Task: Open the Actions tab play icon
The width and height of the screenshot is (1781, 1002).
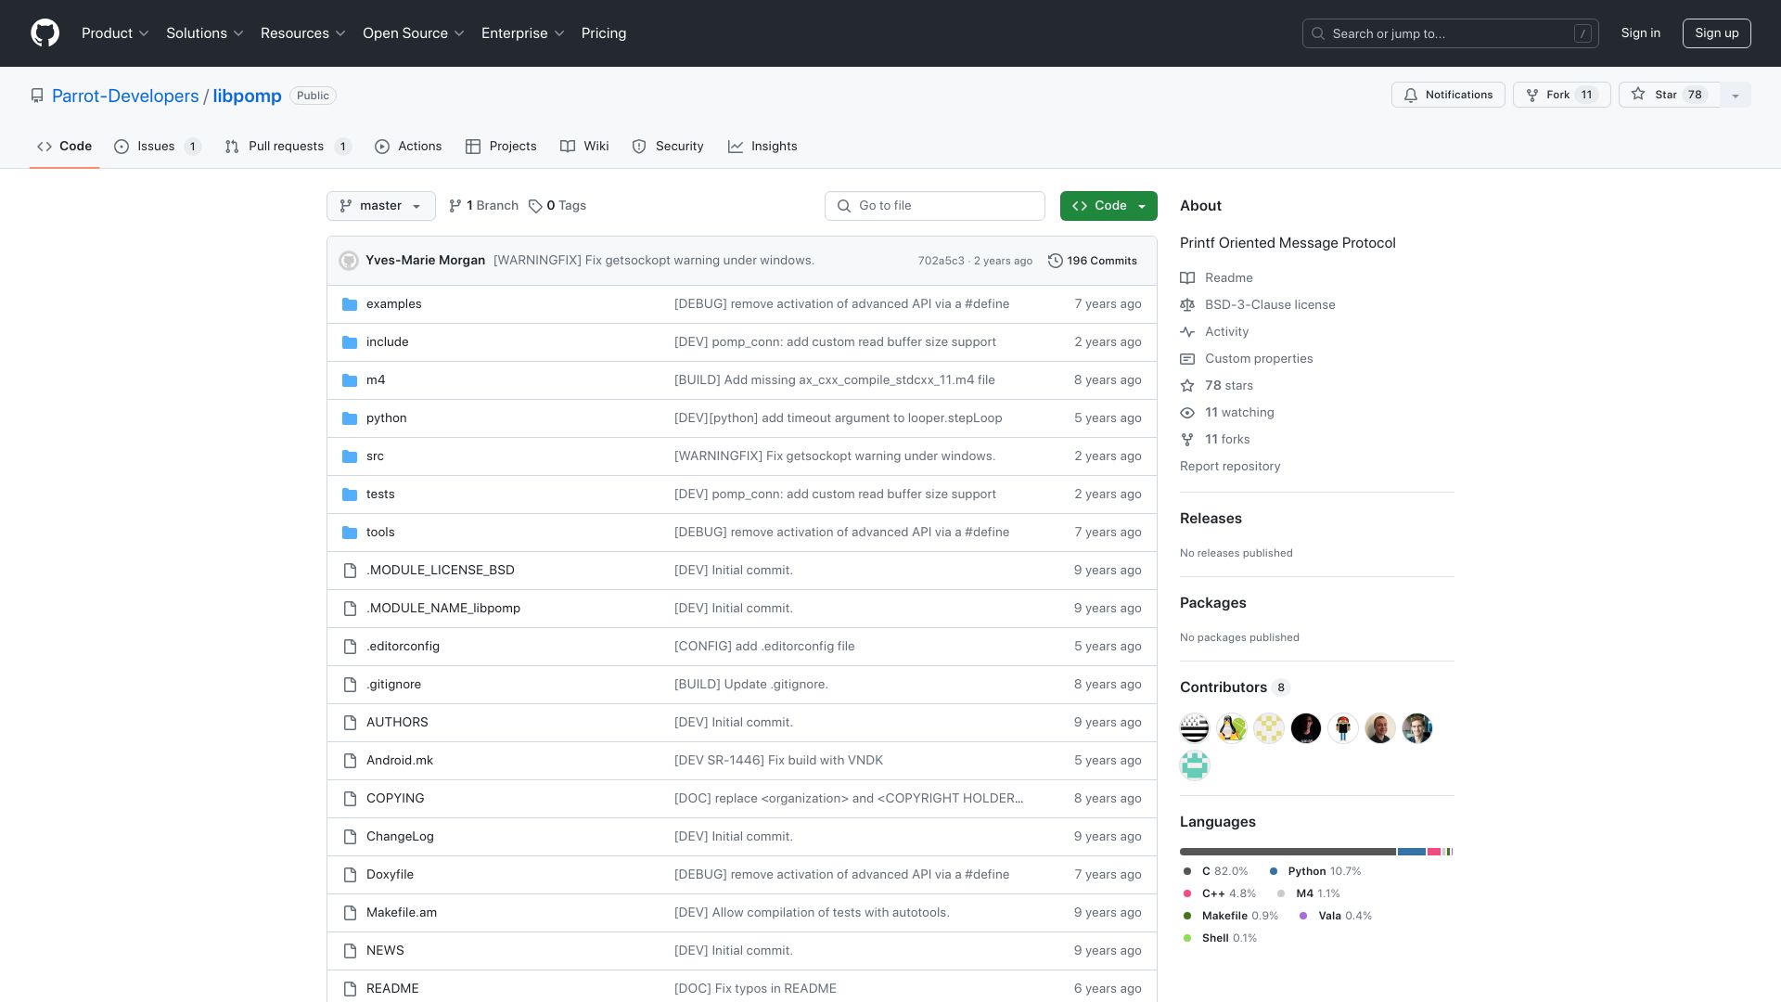Action: click(x=382, y=147)
